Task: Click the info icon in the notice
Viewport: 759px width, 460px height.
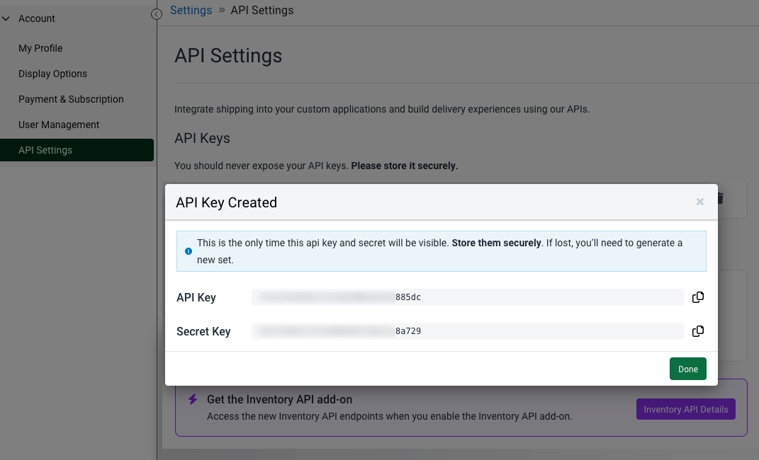Action: click(189, 251)
